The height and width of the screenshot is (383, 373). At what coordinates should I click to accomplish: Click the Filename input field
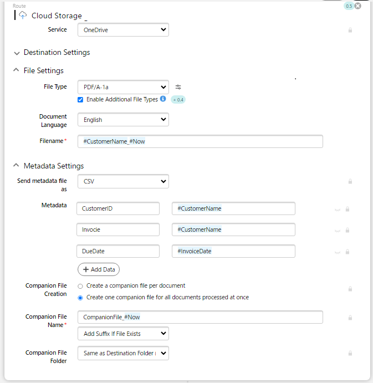(200, 141)
